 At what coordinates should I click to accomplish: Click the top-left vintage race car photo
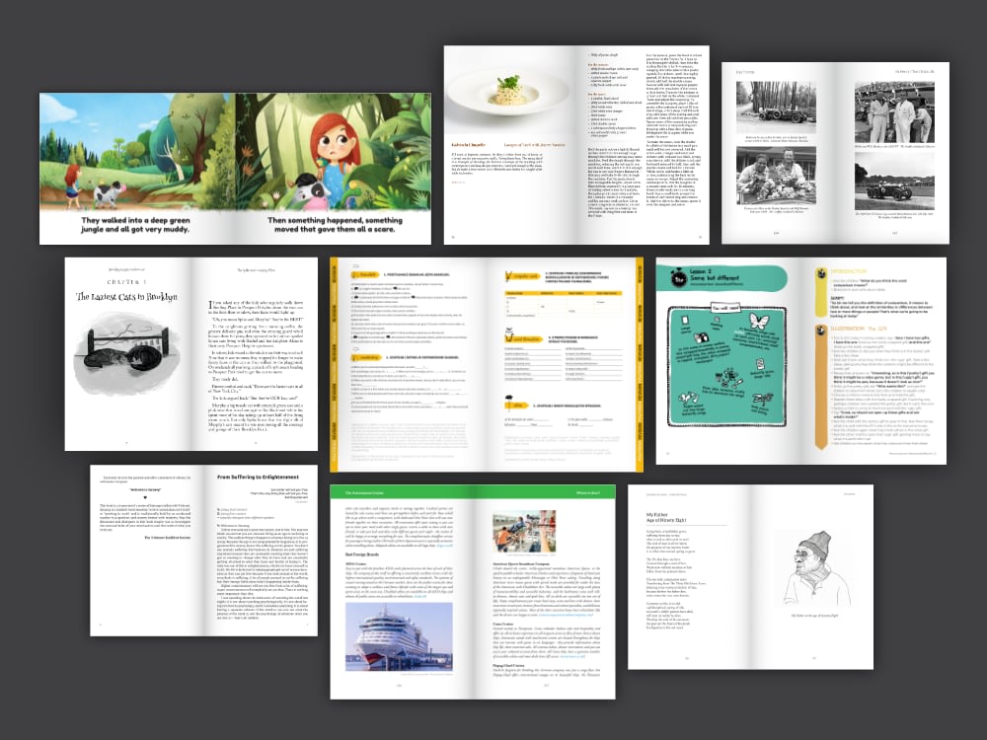776,107
